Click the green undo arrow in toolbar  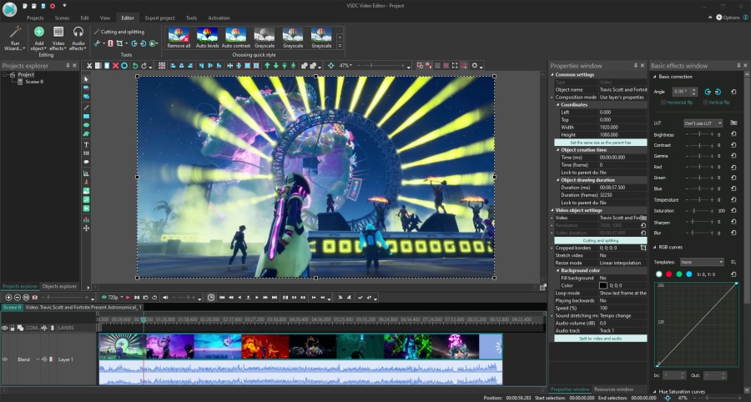click(x=134, y=66)
